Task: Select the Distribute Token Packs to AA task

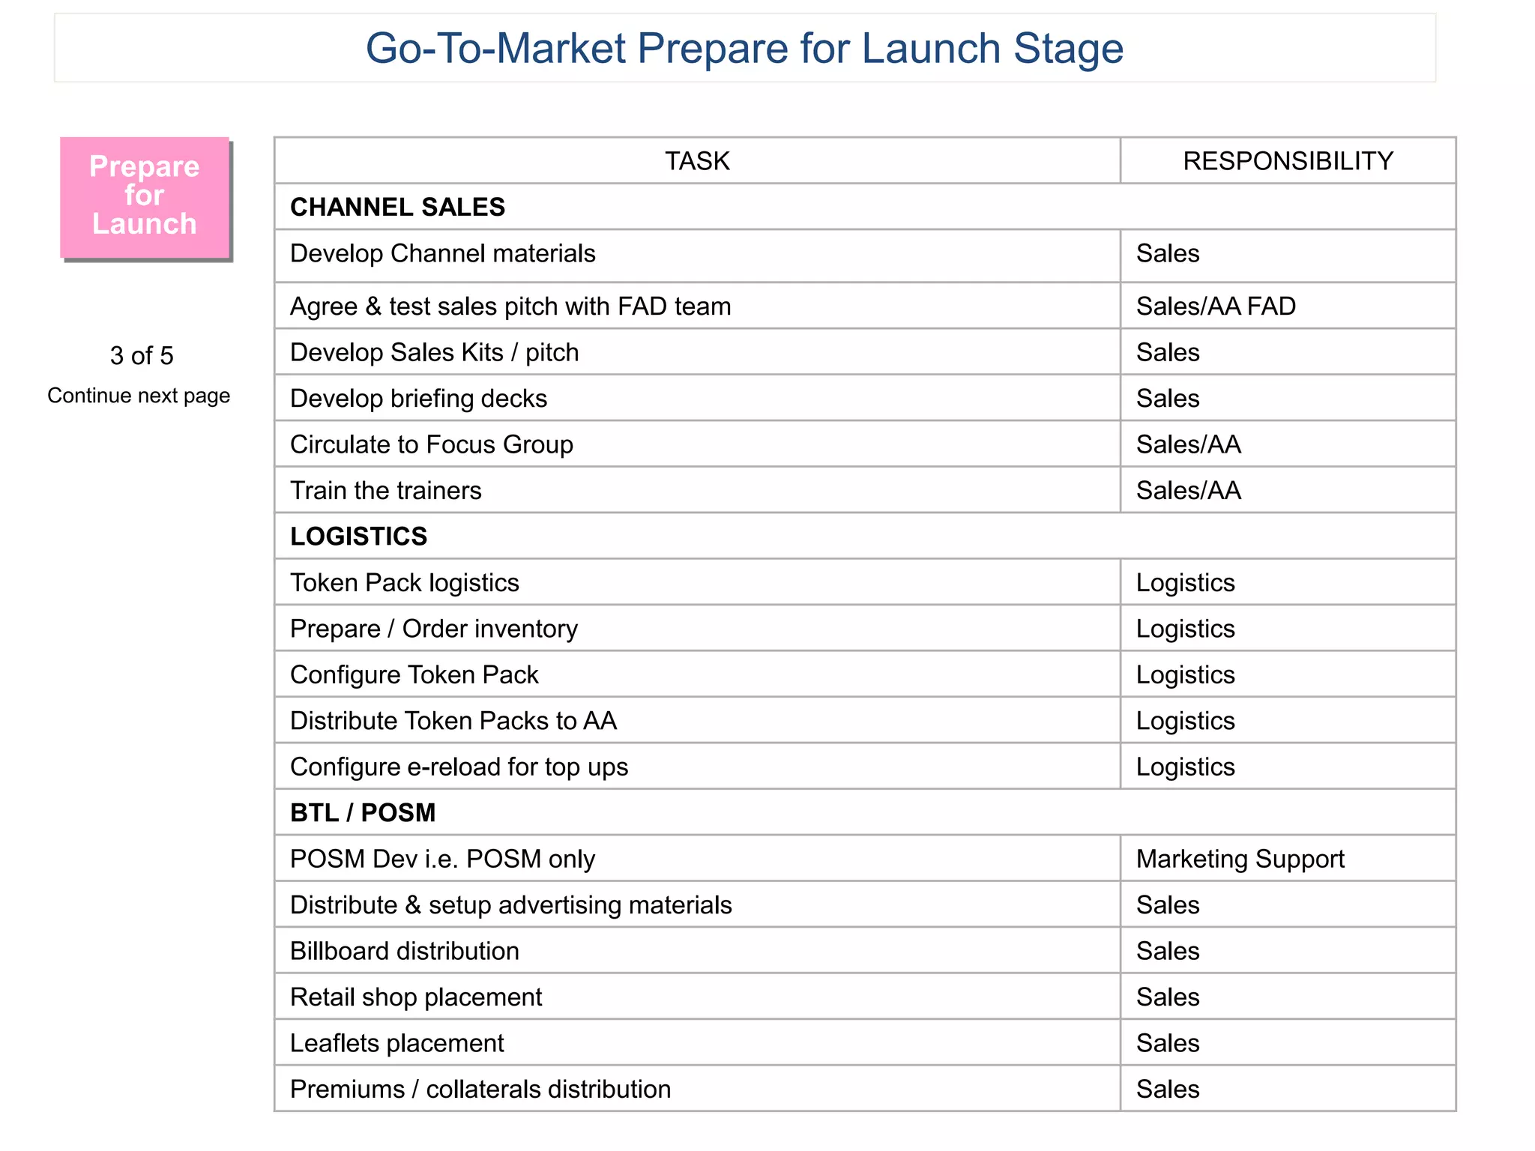Action: click(453, 721)
